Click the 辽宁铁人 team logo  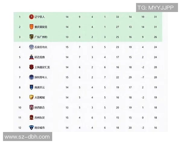(x=31, y=17)
